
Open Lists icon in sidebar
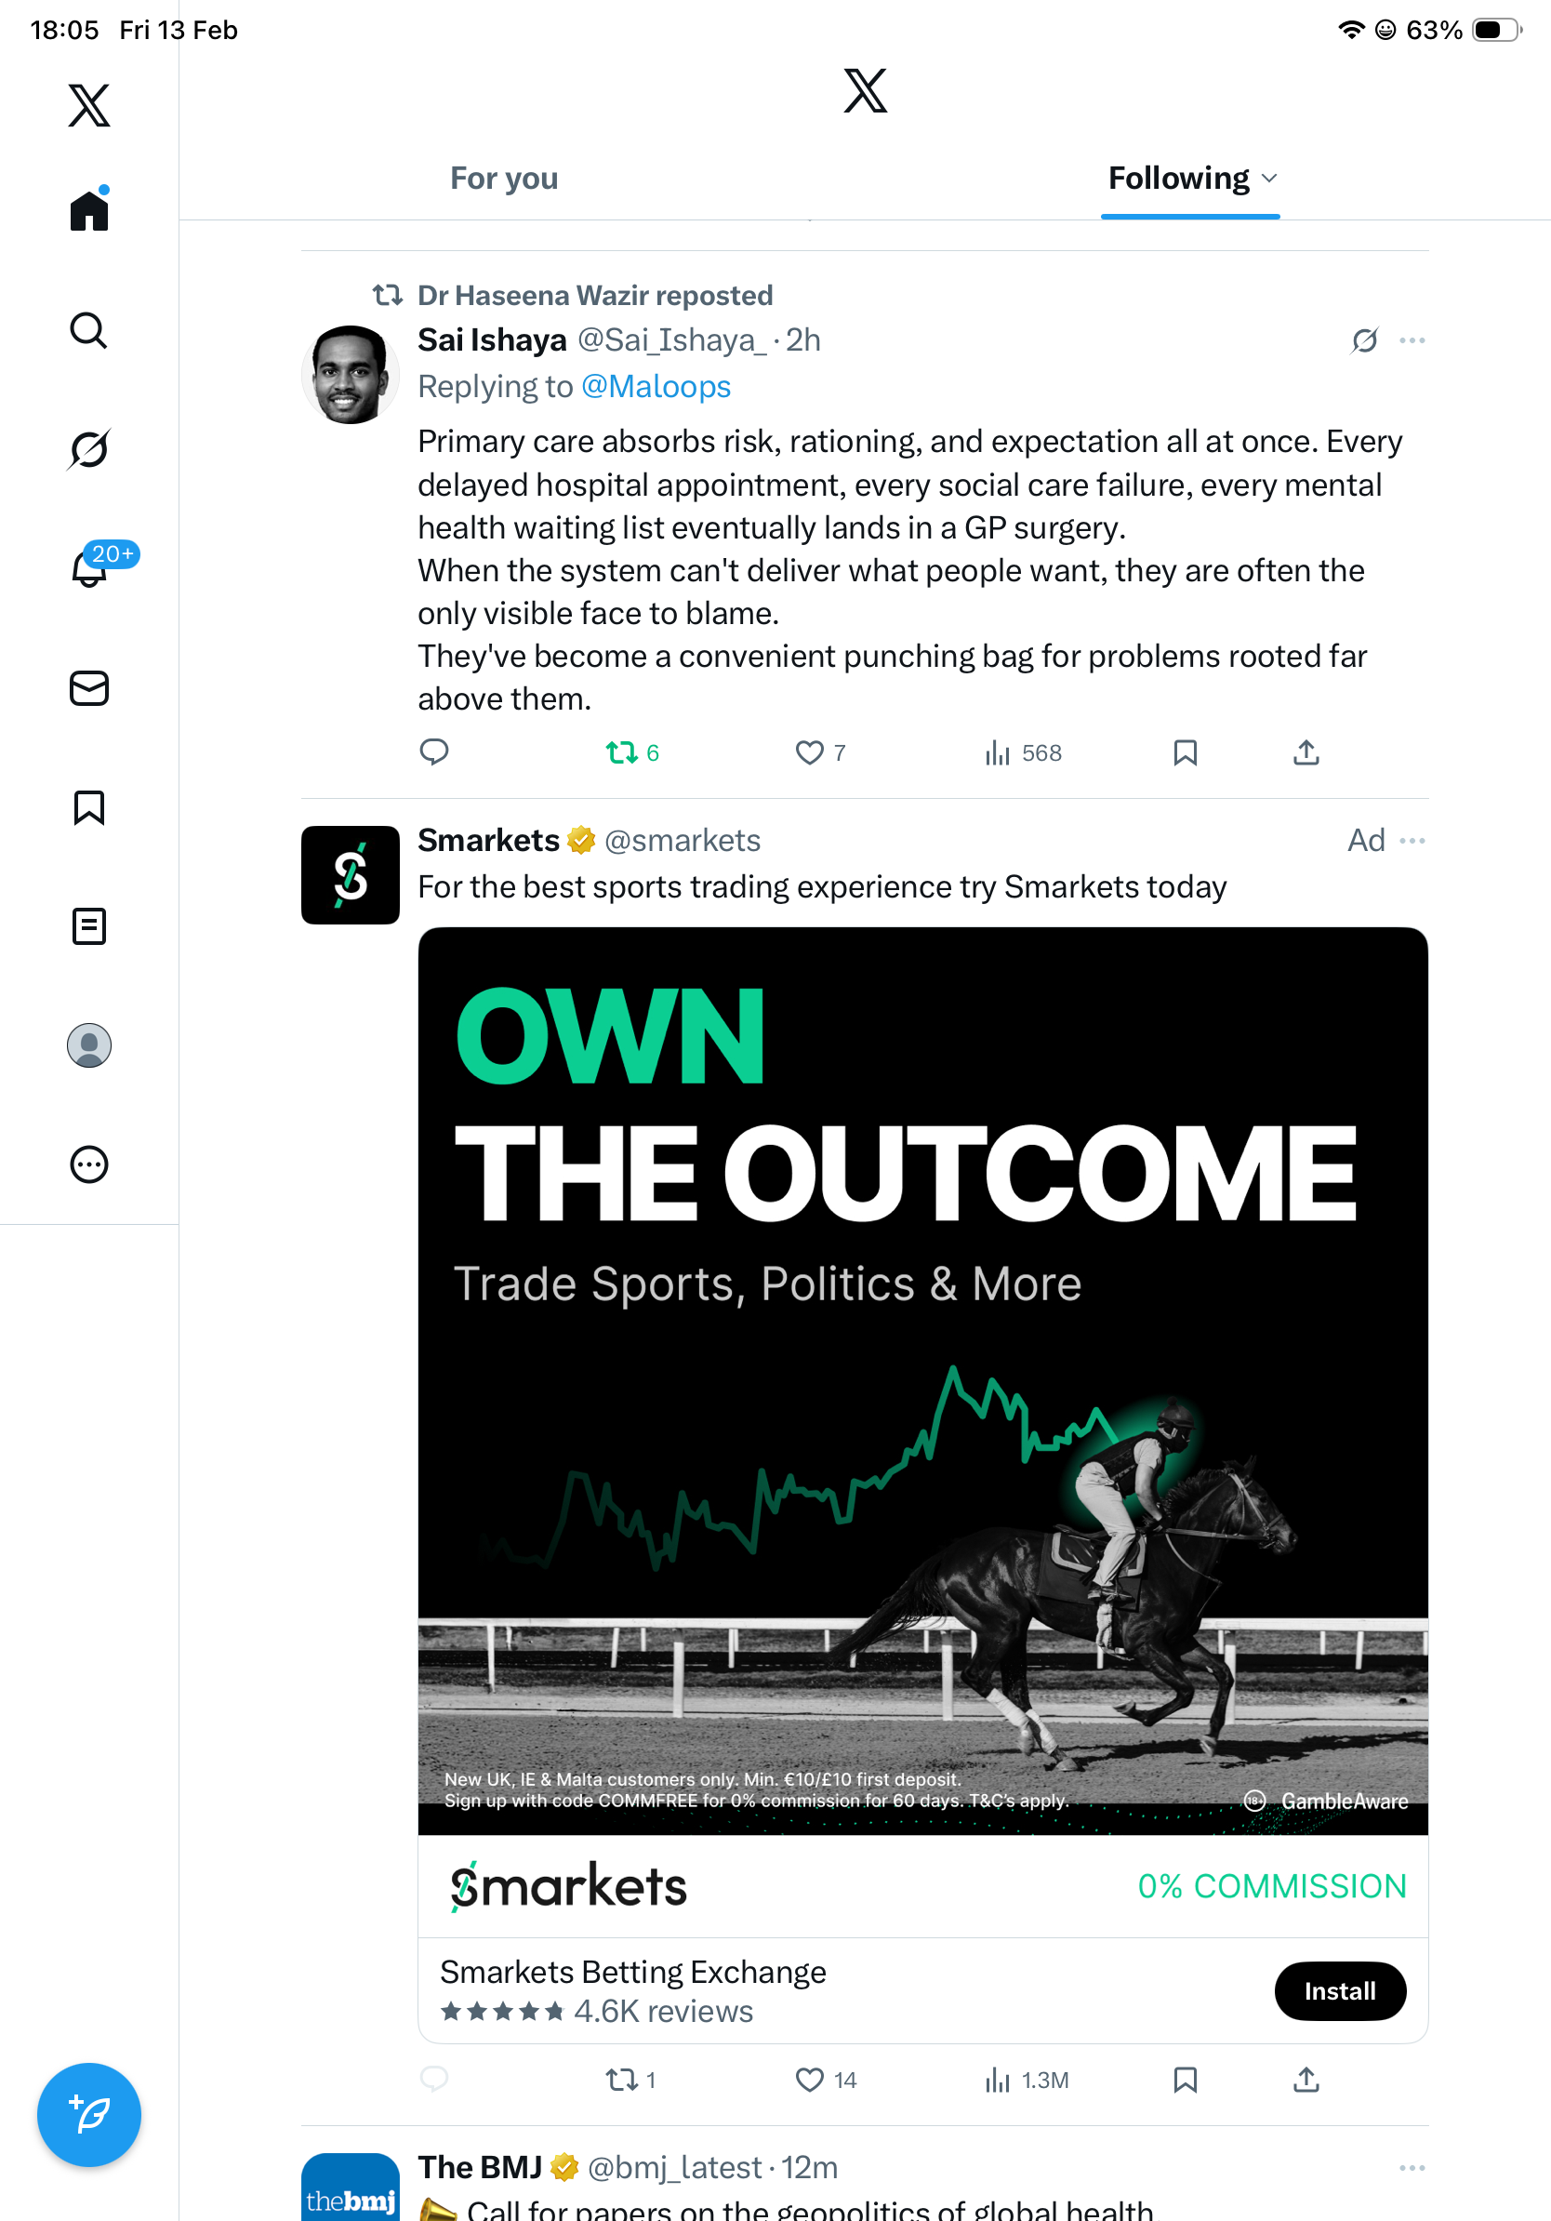[89, 926]
